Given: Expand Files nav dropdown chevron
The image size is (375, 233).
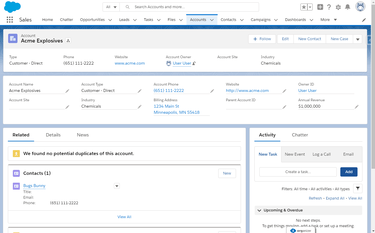Looking at the screenshot, I should (x=181, y=20).
